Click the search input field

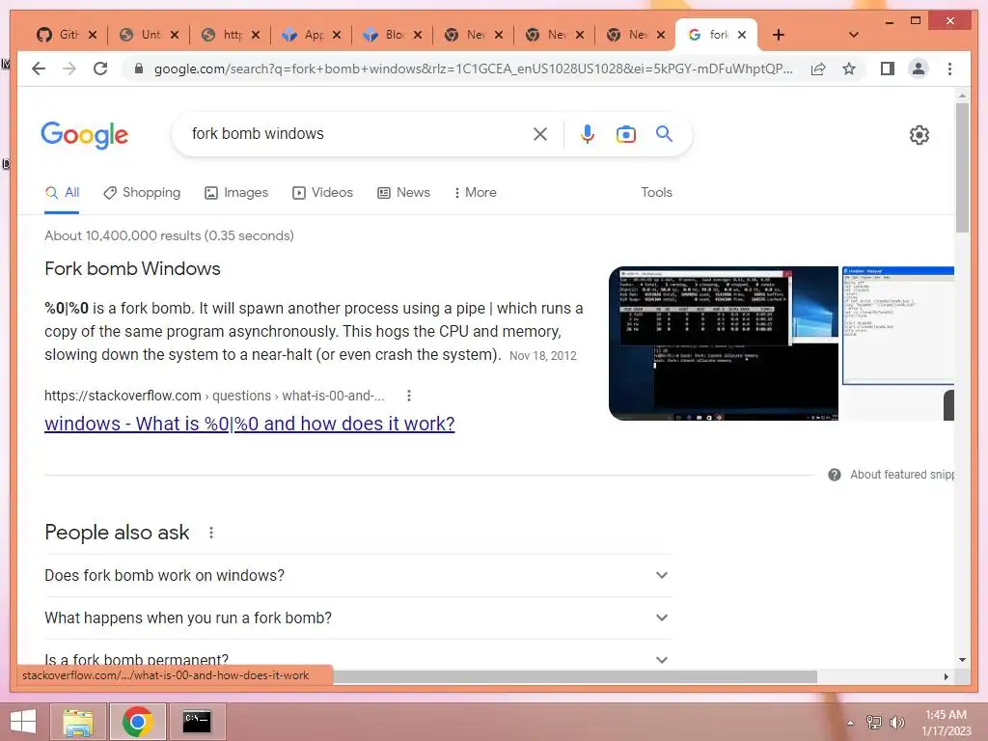pos(356,133)
